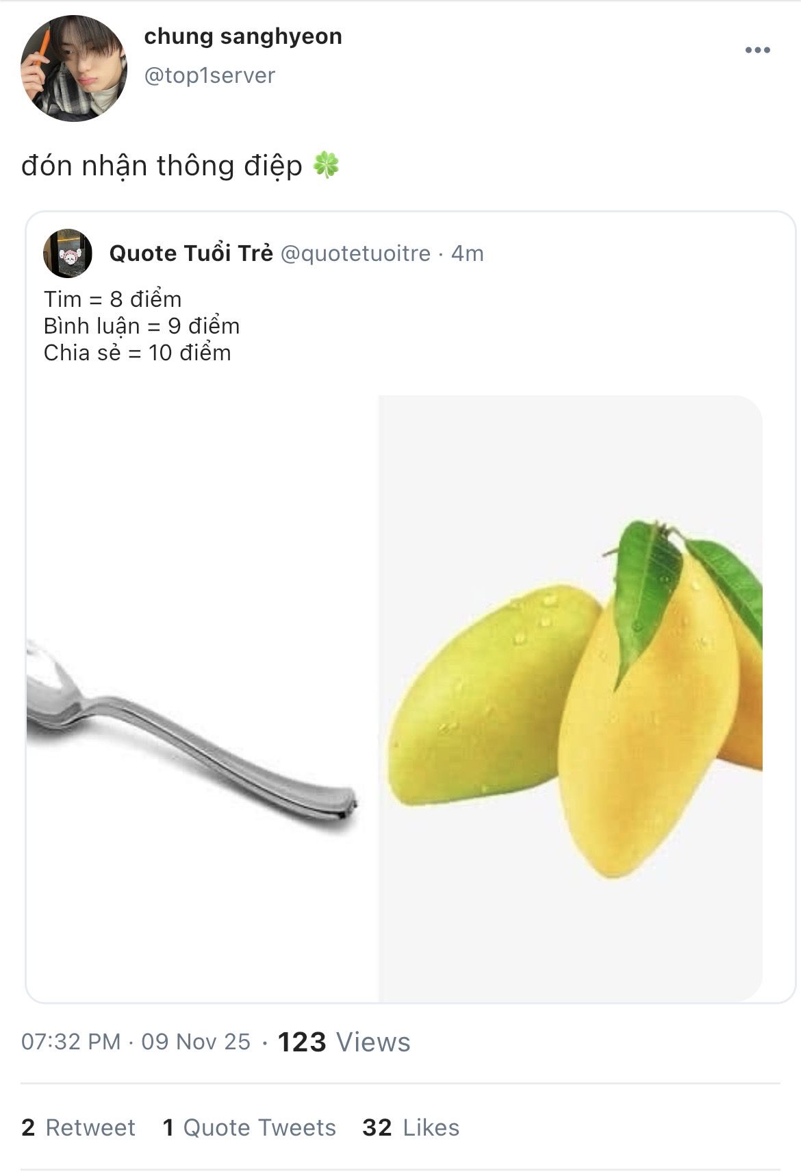Click chung sanghyeon's profile avatar
Viewport: 801px width, 1174px height.
click(x=74, y=68)
